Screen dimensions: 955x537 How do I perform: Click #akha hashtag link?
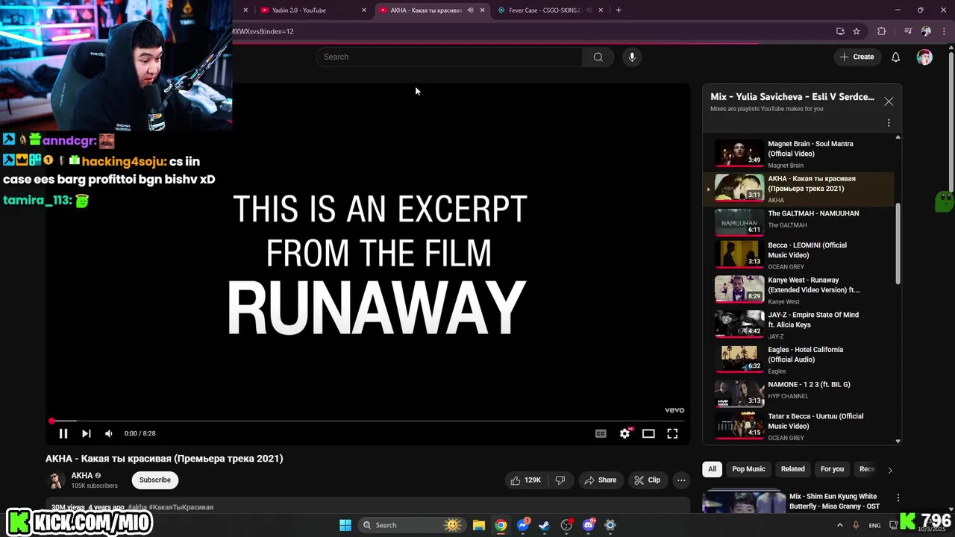137,507
